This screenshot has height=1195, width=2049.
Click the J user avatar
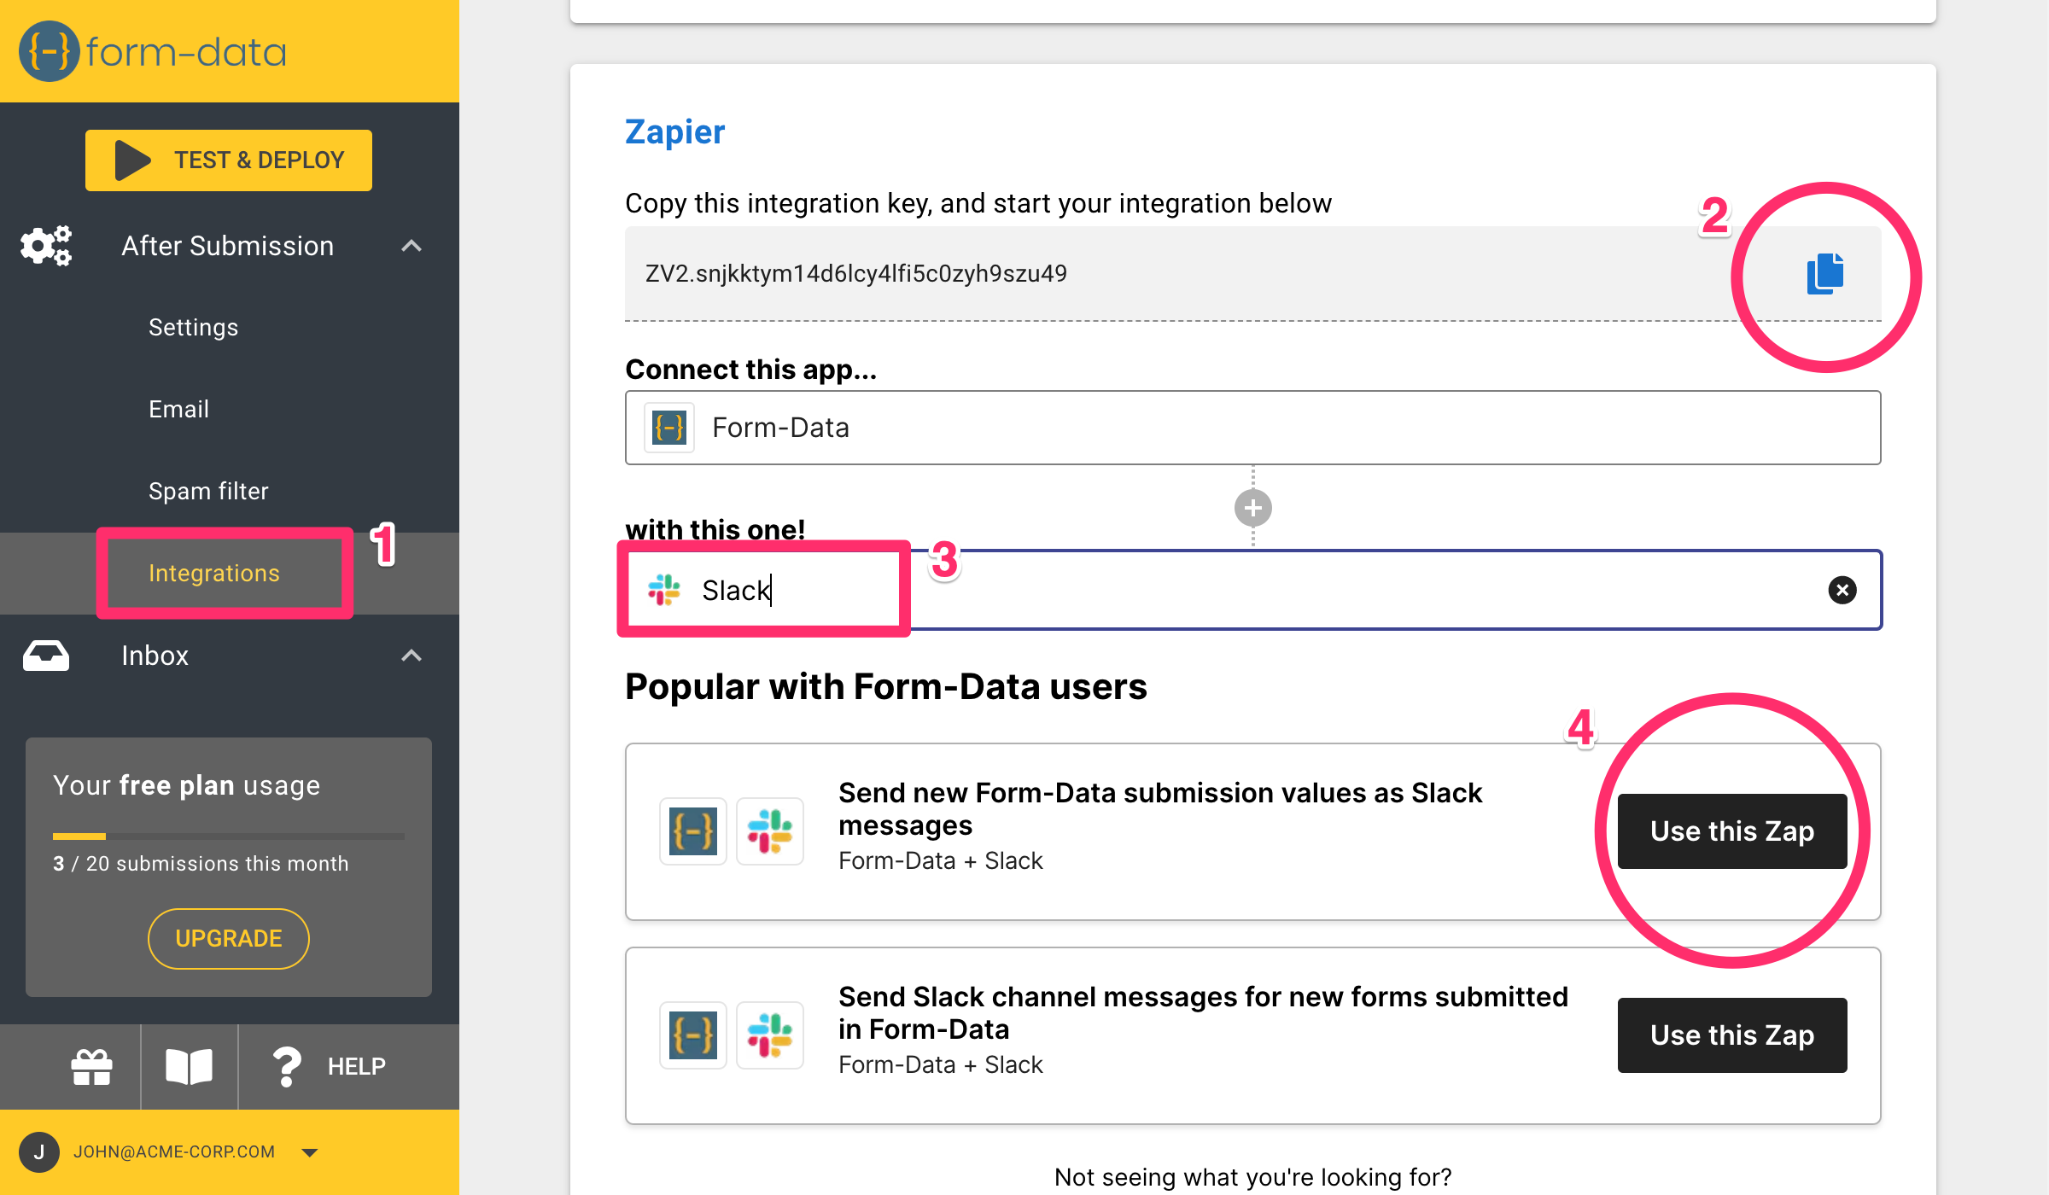39,1152
